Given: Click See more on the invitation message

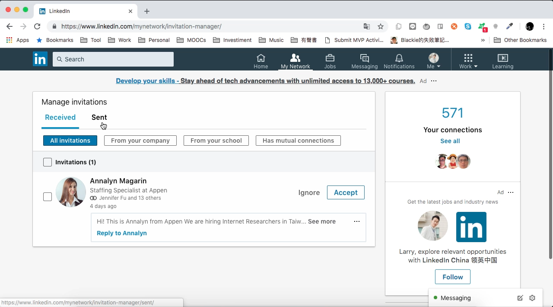Looking at the screenshot, I should click(322, 221).
